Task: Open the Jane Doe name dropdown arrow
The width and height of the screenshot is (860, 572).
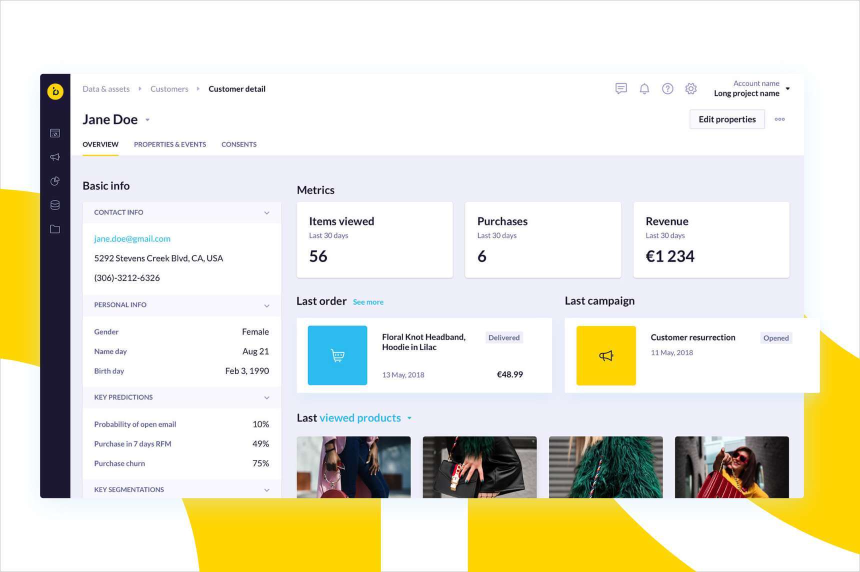Action: tap(147, 120)
